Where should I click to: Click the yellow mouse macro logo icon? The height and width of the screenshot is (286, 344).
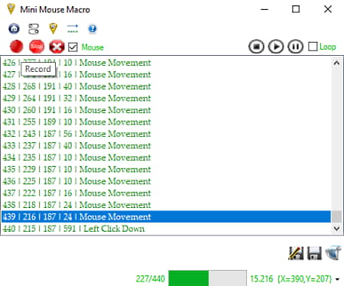(x=53, y=28)
